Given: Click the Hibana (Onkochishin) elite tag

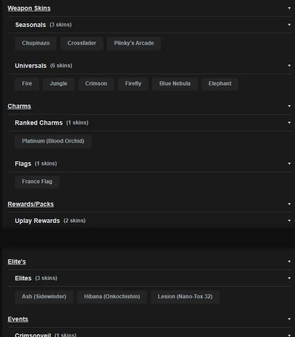Looking at the screenshot, I should pyautogui.click(x=112, y=297).
